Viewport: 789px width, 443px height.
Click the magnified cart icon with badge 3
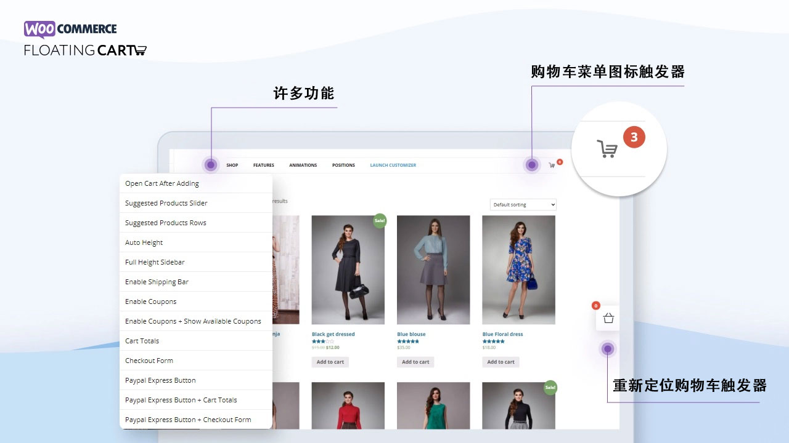click(x=607, y=149)
